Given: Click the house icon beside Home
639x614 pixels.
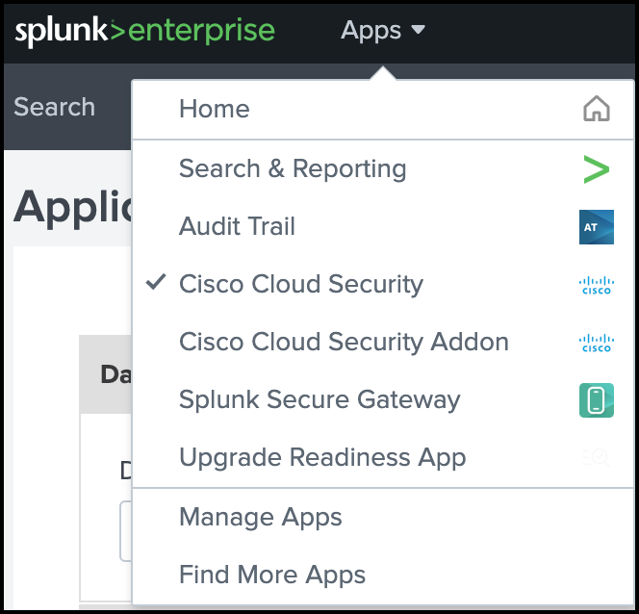Looking at the screenshot, I should tap(597, 109).
